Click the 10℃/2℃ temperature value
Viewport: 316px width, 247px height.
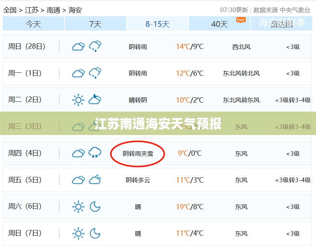point(190,100)
